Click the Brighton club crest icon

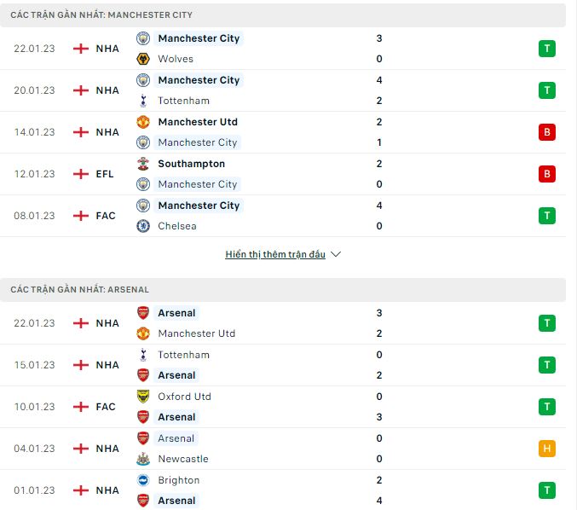pos(143,480)
